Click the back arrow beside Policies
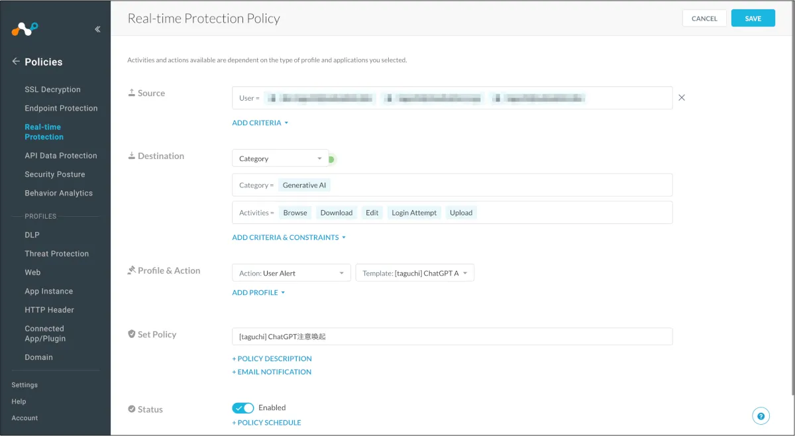 [16, 62]
